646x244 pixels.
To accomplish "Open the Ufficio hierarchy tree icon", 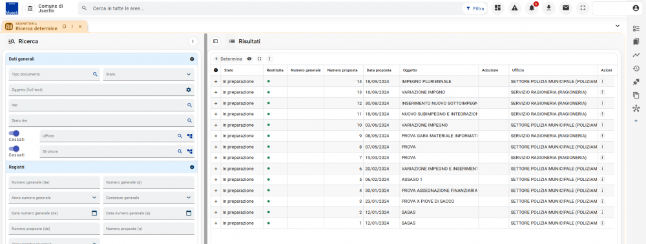I will click(190, 136).
